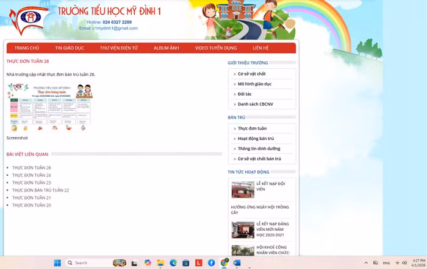The width and height of the screenshot is (427, 269).
Task: Open Mô hình giáo dục link
Action: (254, 84)
